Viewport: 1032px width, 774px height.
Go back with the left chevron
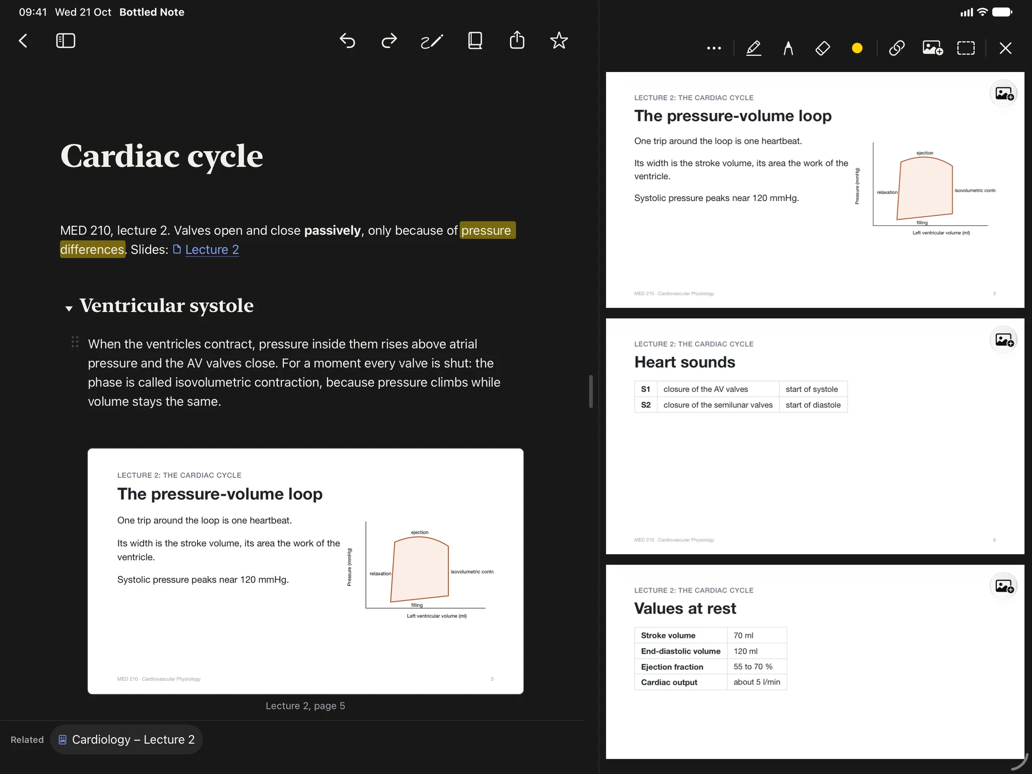coord(23,41)
